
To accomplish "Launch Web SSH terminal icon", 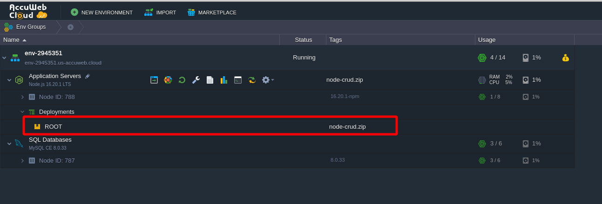I will pos(238,80).
